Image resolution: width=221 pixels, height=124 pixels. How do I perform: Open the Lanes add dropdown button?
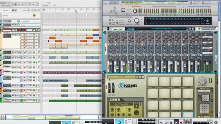(28, 10)
